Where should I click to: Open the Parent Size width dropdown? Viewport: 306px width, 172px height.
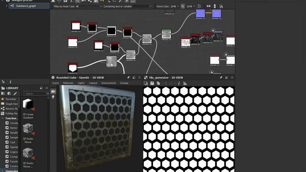pyautogui.click(x=175, y=6)
